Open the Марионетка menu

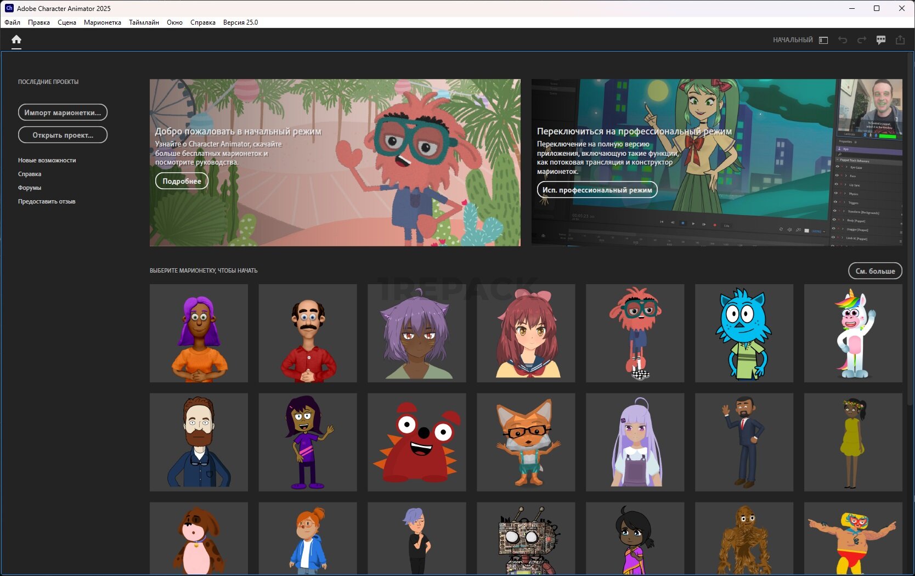coord(102,22)
